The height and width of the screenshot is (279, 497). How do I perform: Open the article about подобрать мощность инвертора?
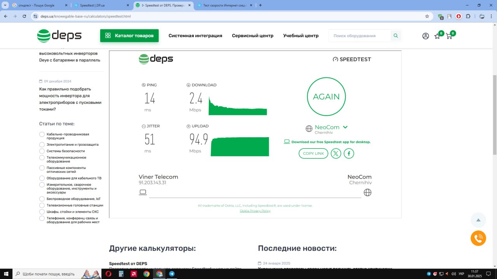coord(70,99)
